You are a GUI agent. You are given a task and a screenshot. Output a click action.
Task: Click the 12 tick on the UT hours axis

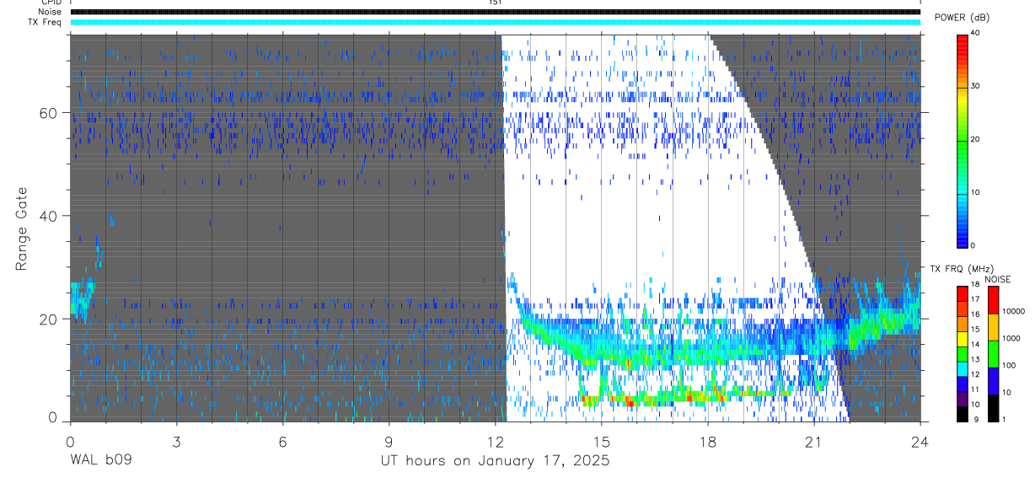[x=495, y=441]
